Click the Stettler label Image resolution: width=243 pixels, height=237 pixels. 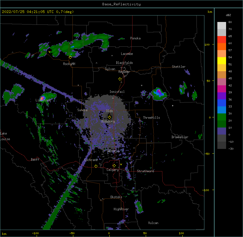(x=179, y=67)
